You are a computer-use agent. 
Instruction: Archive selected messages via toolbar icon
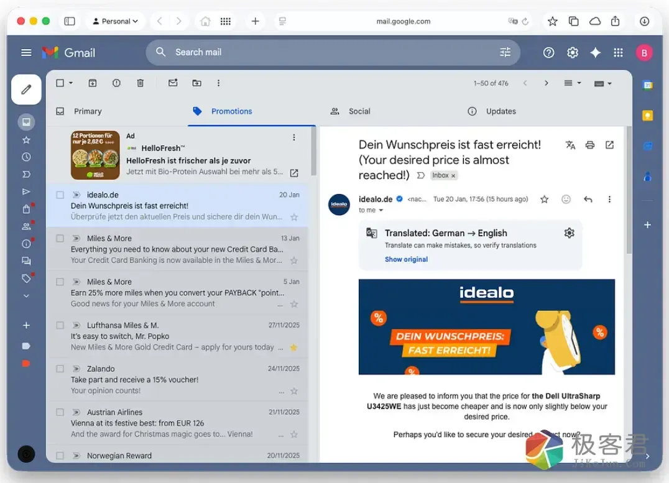point(93,83)
